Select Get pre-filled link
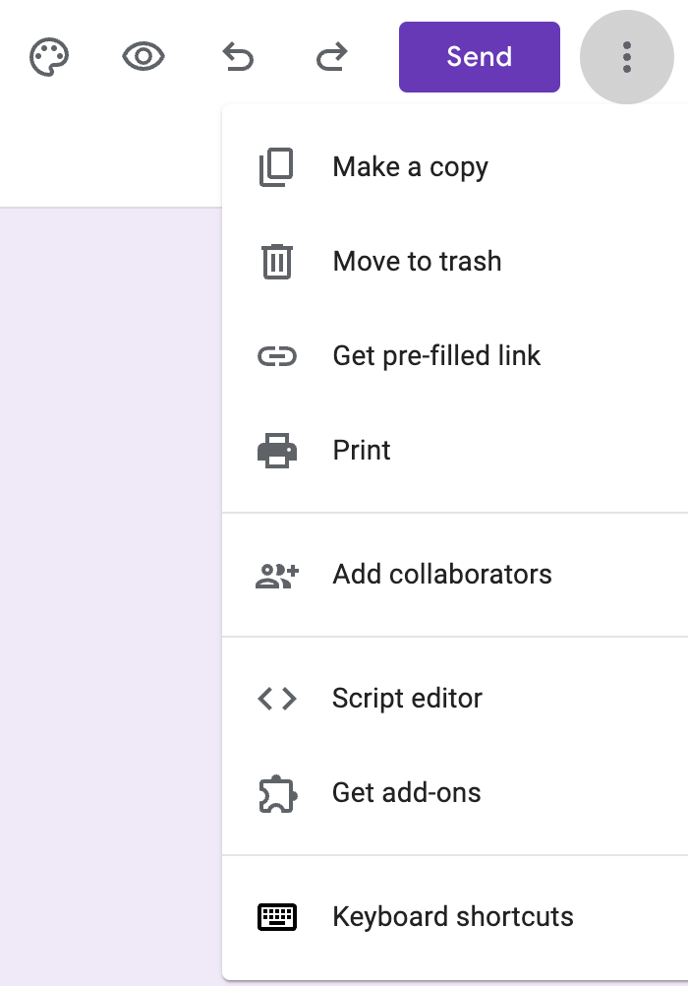688x986 pixels. [x=455, y=356]
